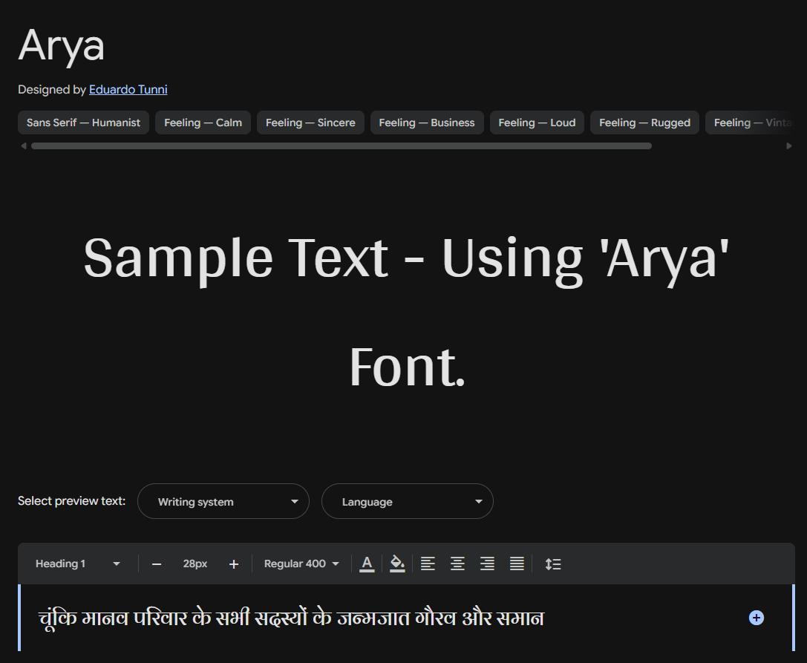Click the blue plus add-block icon
This screenshot has width=807, height=663.
(x=756, y=618)
